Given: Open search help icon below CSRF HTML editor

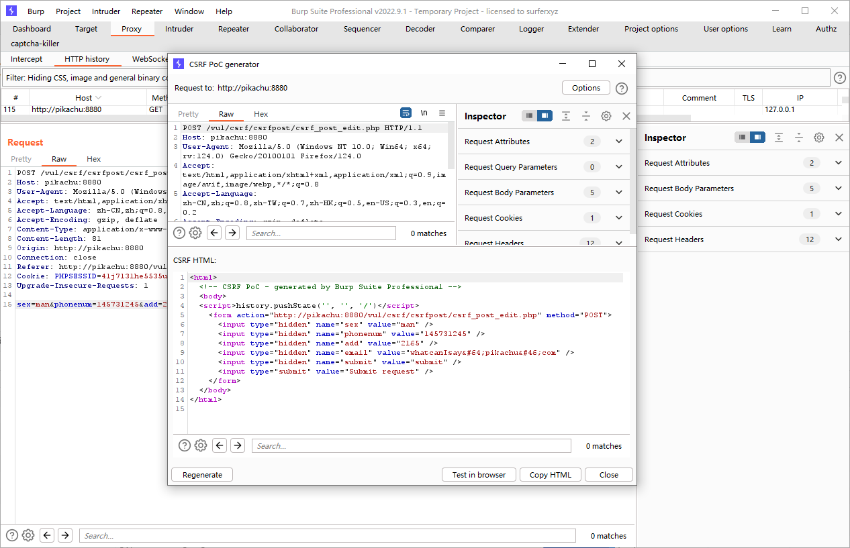Looking at the screenshot, I should 185,445.
